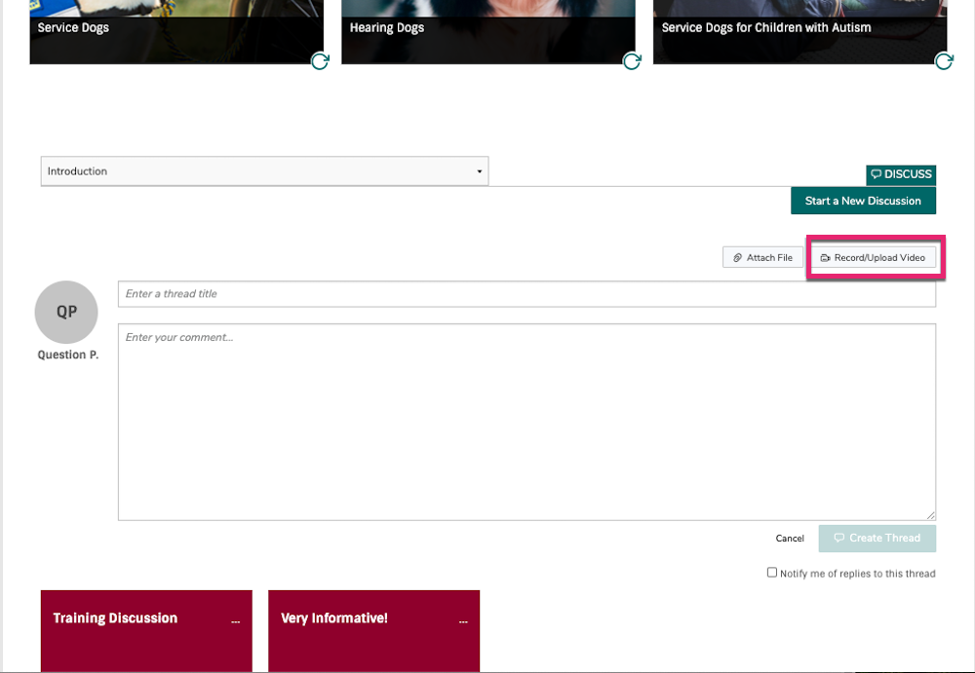This screenshot has height=673, width=975.
Task: Focus the comment text area
Action: (526, 422)
